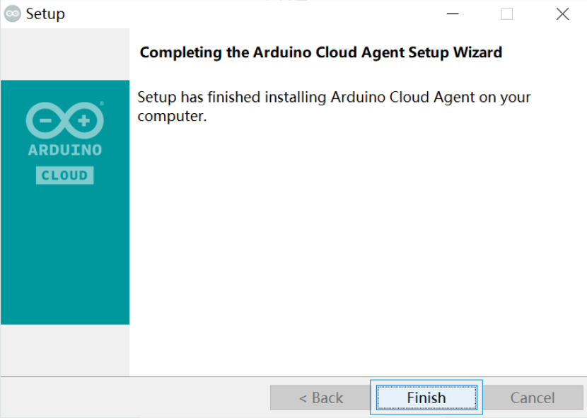The height and width of the screenshot is (418, 587).
Task: Click the plus symbol inside the logo
Action: coord(84,121)
